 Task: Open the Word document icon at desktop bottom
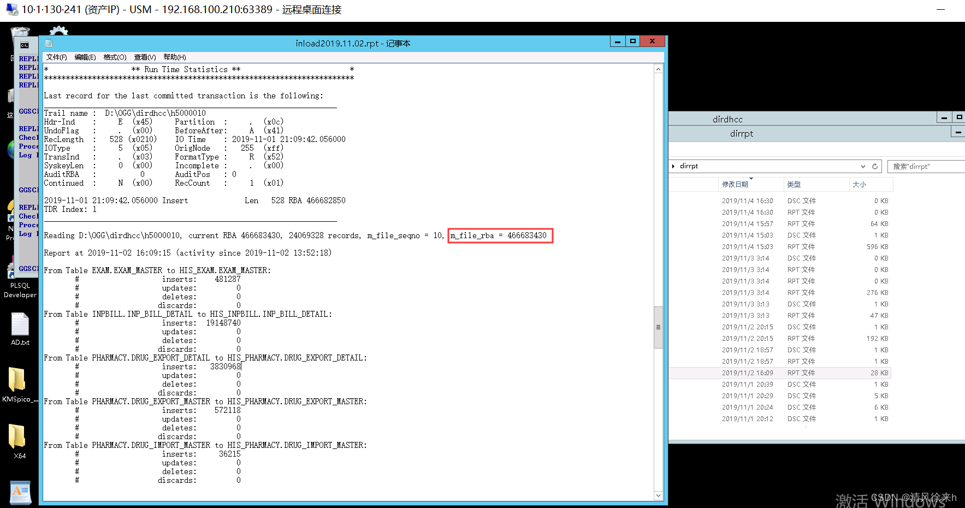(x=21, y=492)
